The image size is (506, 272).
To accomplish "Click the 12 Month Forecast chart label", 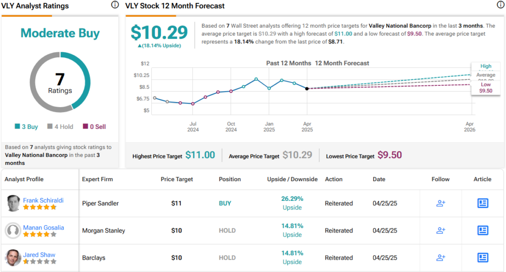I will (342, 63).
